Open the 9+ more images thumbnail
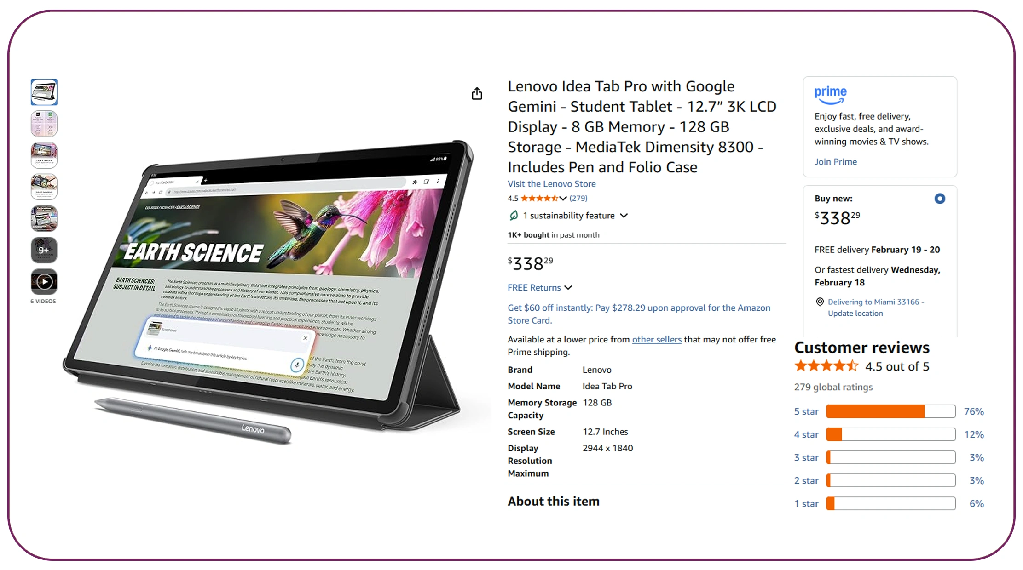This screenshot has width=1023, height=570. tap(44, 250)
